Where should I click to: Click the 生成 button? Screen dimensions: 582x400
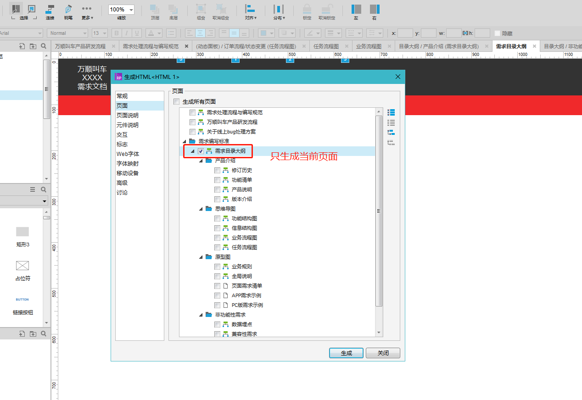coord(346,353)
